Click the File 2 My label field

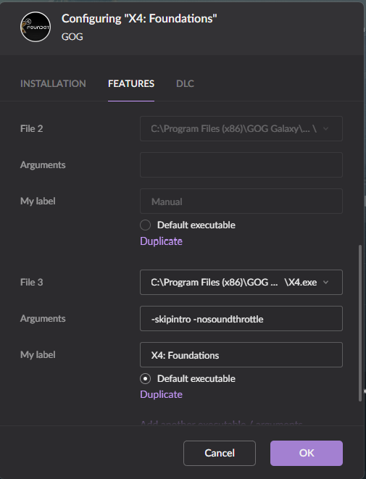coord(241,201)
